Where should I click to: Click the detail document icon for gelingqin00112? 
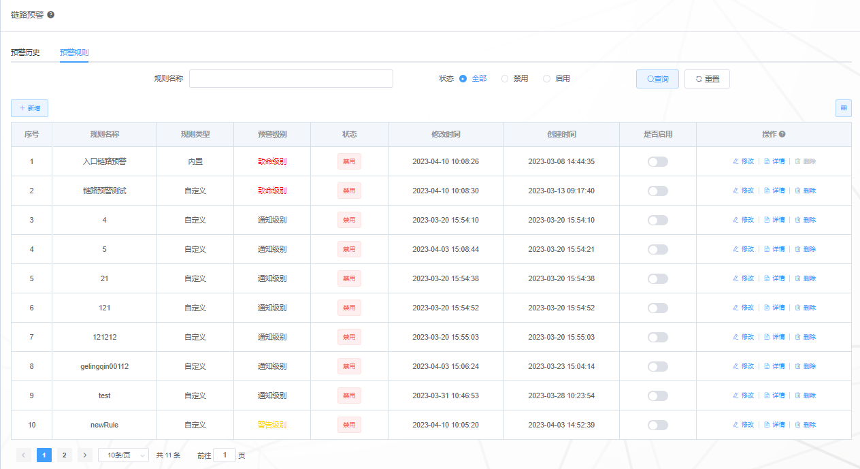[x=767, y=366]
